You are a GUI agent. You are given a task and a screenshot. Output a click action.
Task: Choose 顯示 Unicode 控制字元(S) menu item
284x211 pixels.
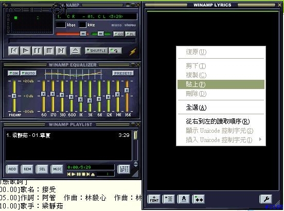coord(221,131)
